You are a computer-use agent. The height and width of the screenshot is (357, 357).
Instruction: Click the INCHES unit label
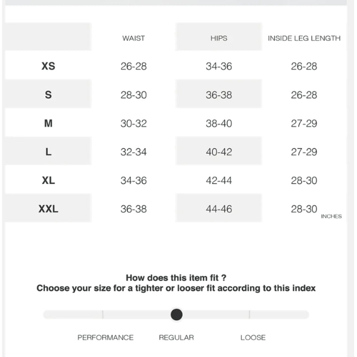pos(331,217)
